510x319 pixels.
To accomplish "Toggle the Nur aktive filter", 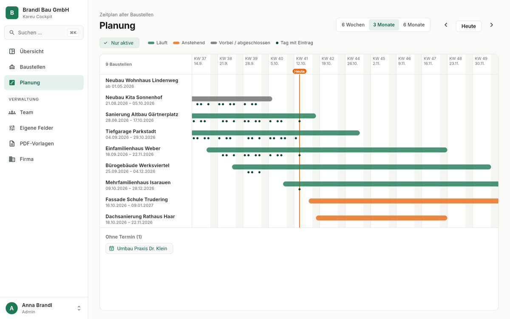I will 119,43.
